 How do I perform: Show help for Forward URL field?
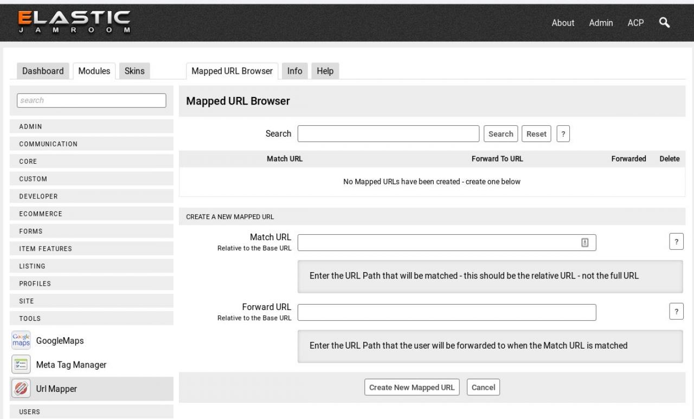[x=676, y=312]
